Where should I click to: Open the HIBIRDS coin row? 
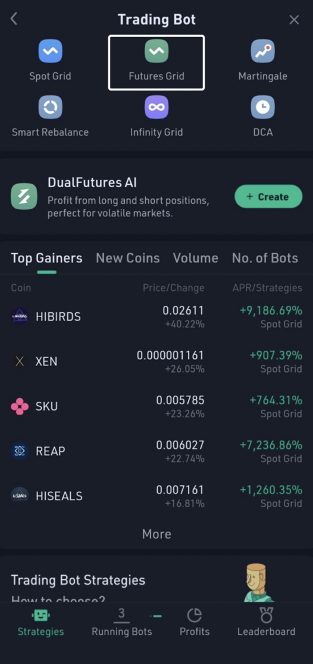(x=156, y=317)
